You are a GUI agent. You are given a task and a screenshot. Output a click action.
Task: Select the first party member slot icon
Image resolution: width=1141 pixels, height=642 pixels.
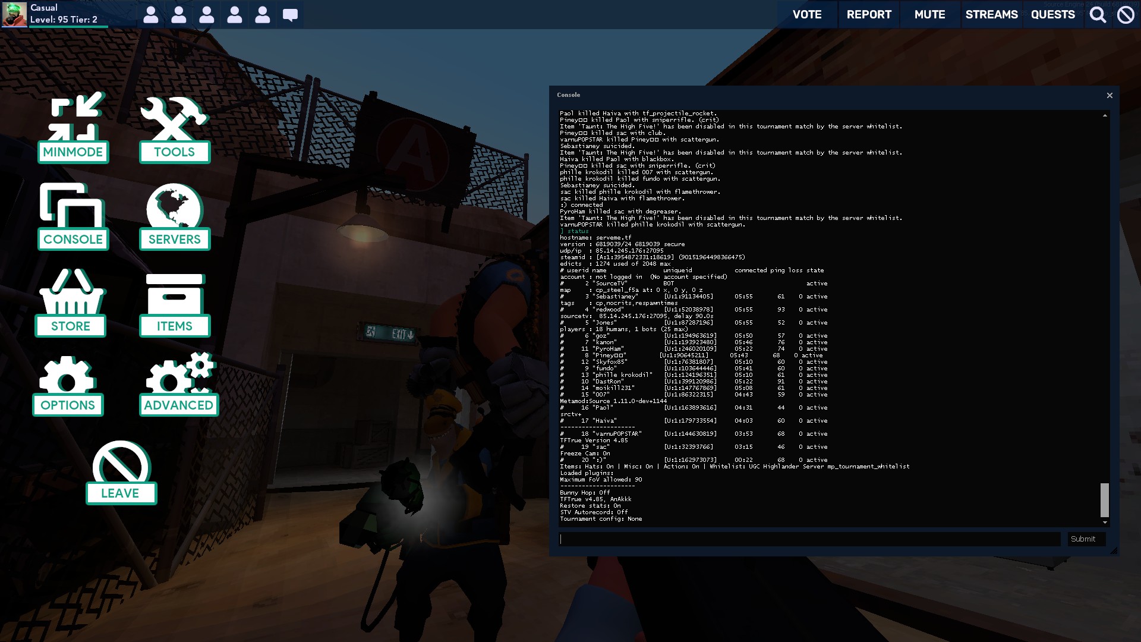tap(151, 15)
